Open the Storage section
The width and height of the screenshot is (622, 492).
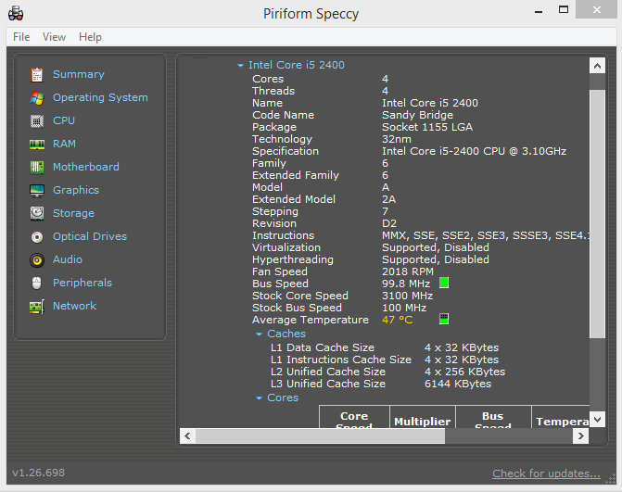pyautogui.click(x=73, y=213)
